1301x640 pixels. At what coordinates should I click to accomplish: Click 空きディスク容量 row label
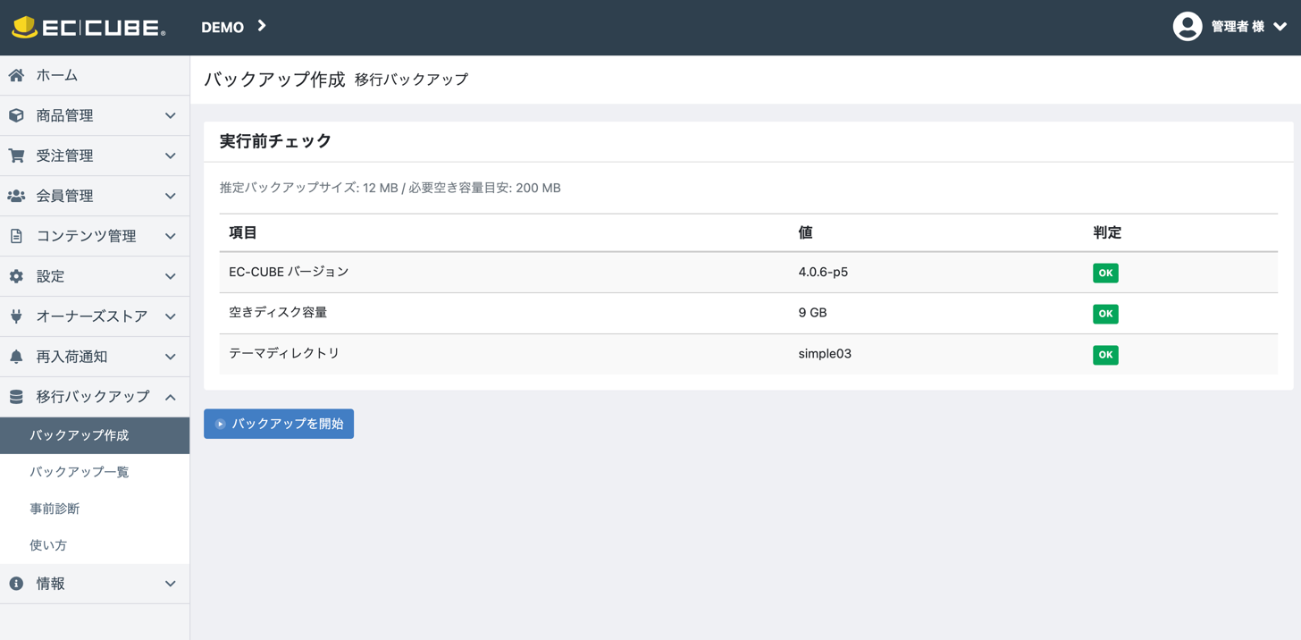point(278,313)
